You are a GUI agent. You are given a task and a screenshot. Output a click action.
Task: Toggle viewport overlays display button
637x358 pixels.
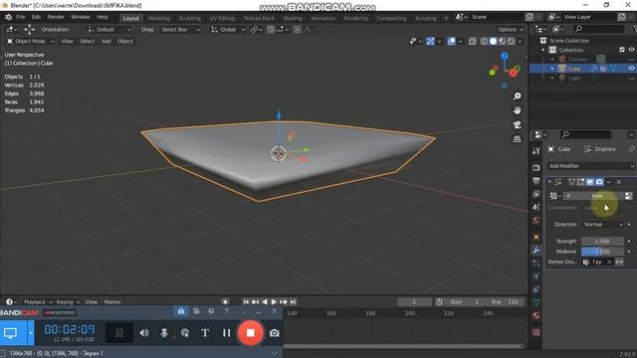tap(451, 42)
